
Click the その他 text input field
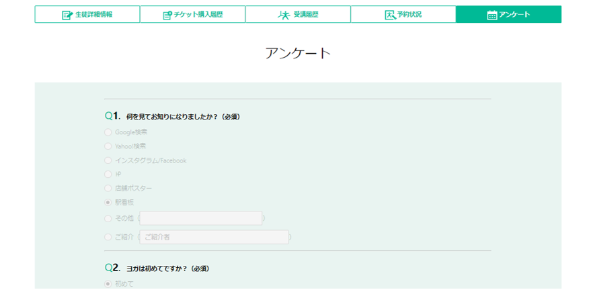click(x=201, y=218)
